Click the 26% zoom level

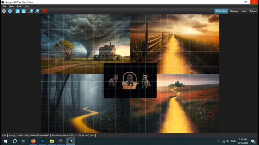coord(92,136)
